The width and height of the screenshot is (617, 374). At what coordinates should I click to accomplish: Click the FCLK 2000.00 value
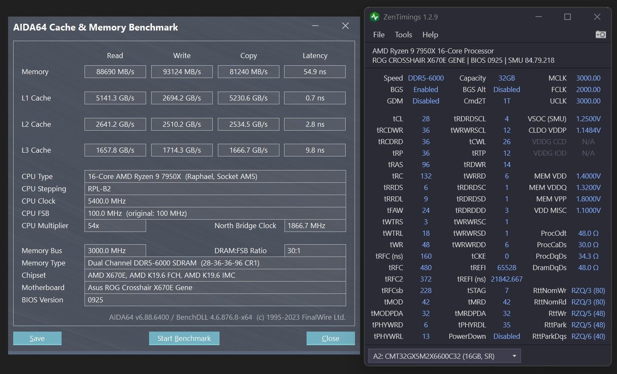pos(588,89)
